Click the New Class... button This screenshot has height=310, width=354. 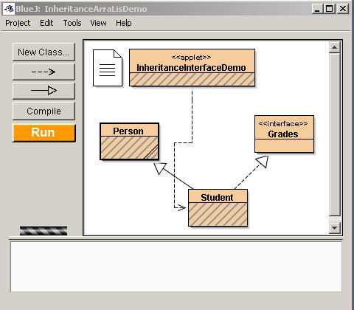pyautogui.click(x=44, y=52)
